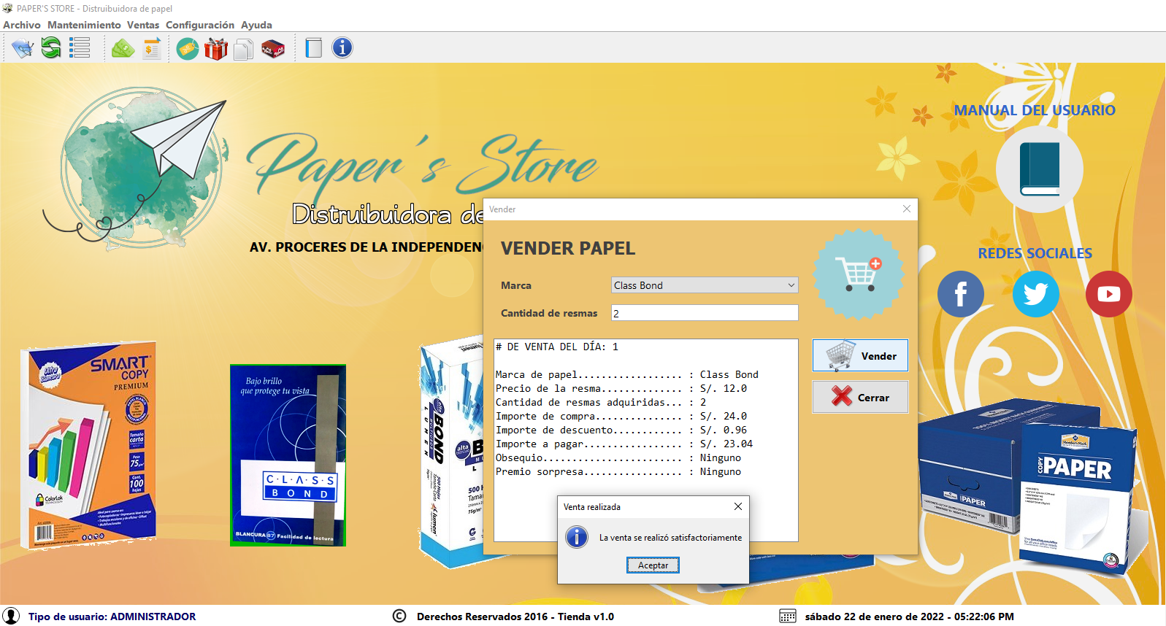Close the Vender dialog window
1166x626 pixels.
(906, 209)
